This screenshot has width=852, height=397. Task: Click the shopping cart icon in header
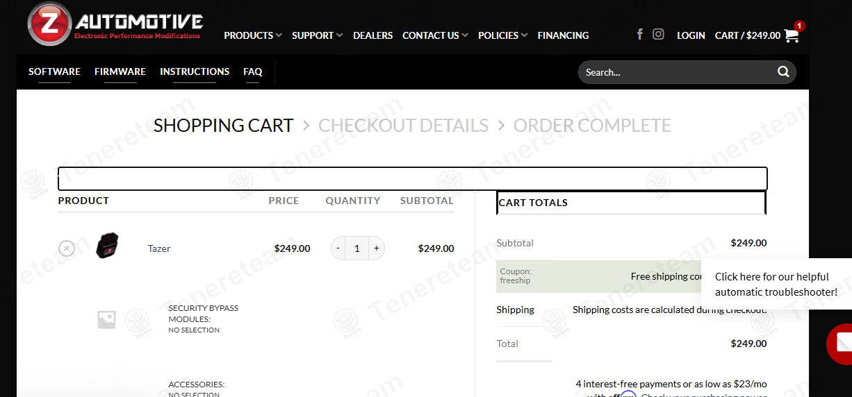(792, 35)
